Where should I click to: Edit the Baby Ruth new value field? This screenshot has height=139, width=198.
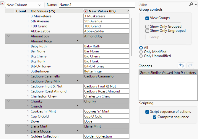(x=106, y=46)
